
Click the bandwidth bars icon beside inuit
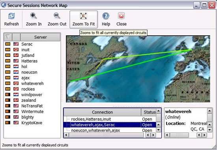pos(8,49)
